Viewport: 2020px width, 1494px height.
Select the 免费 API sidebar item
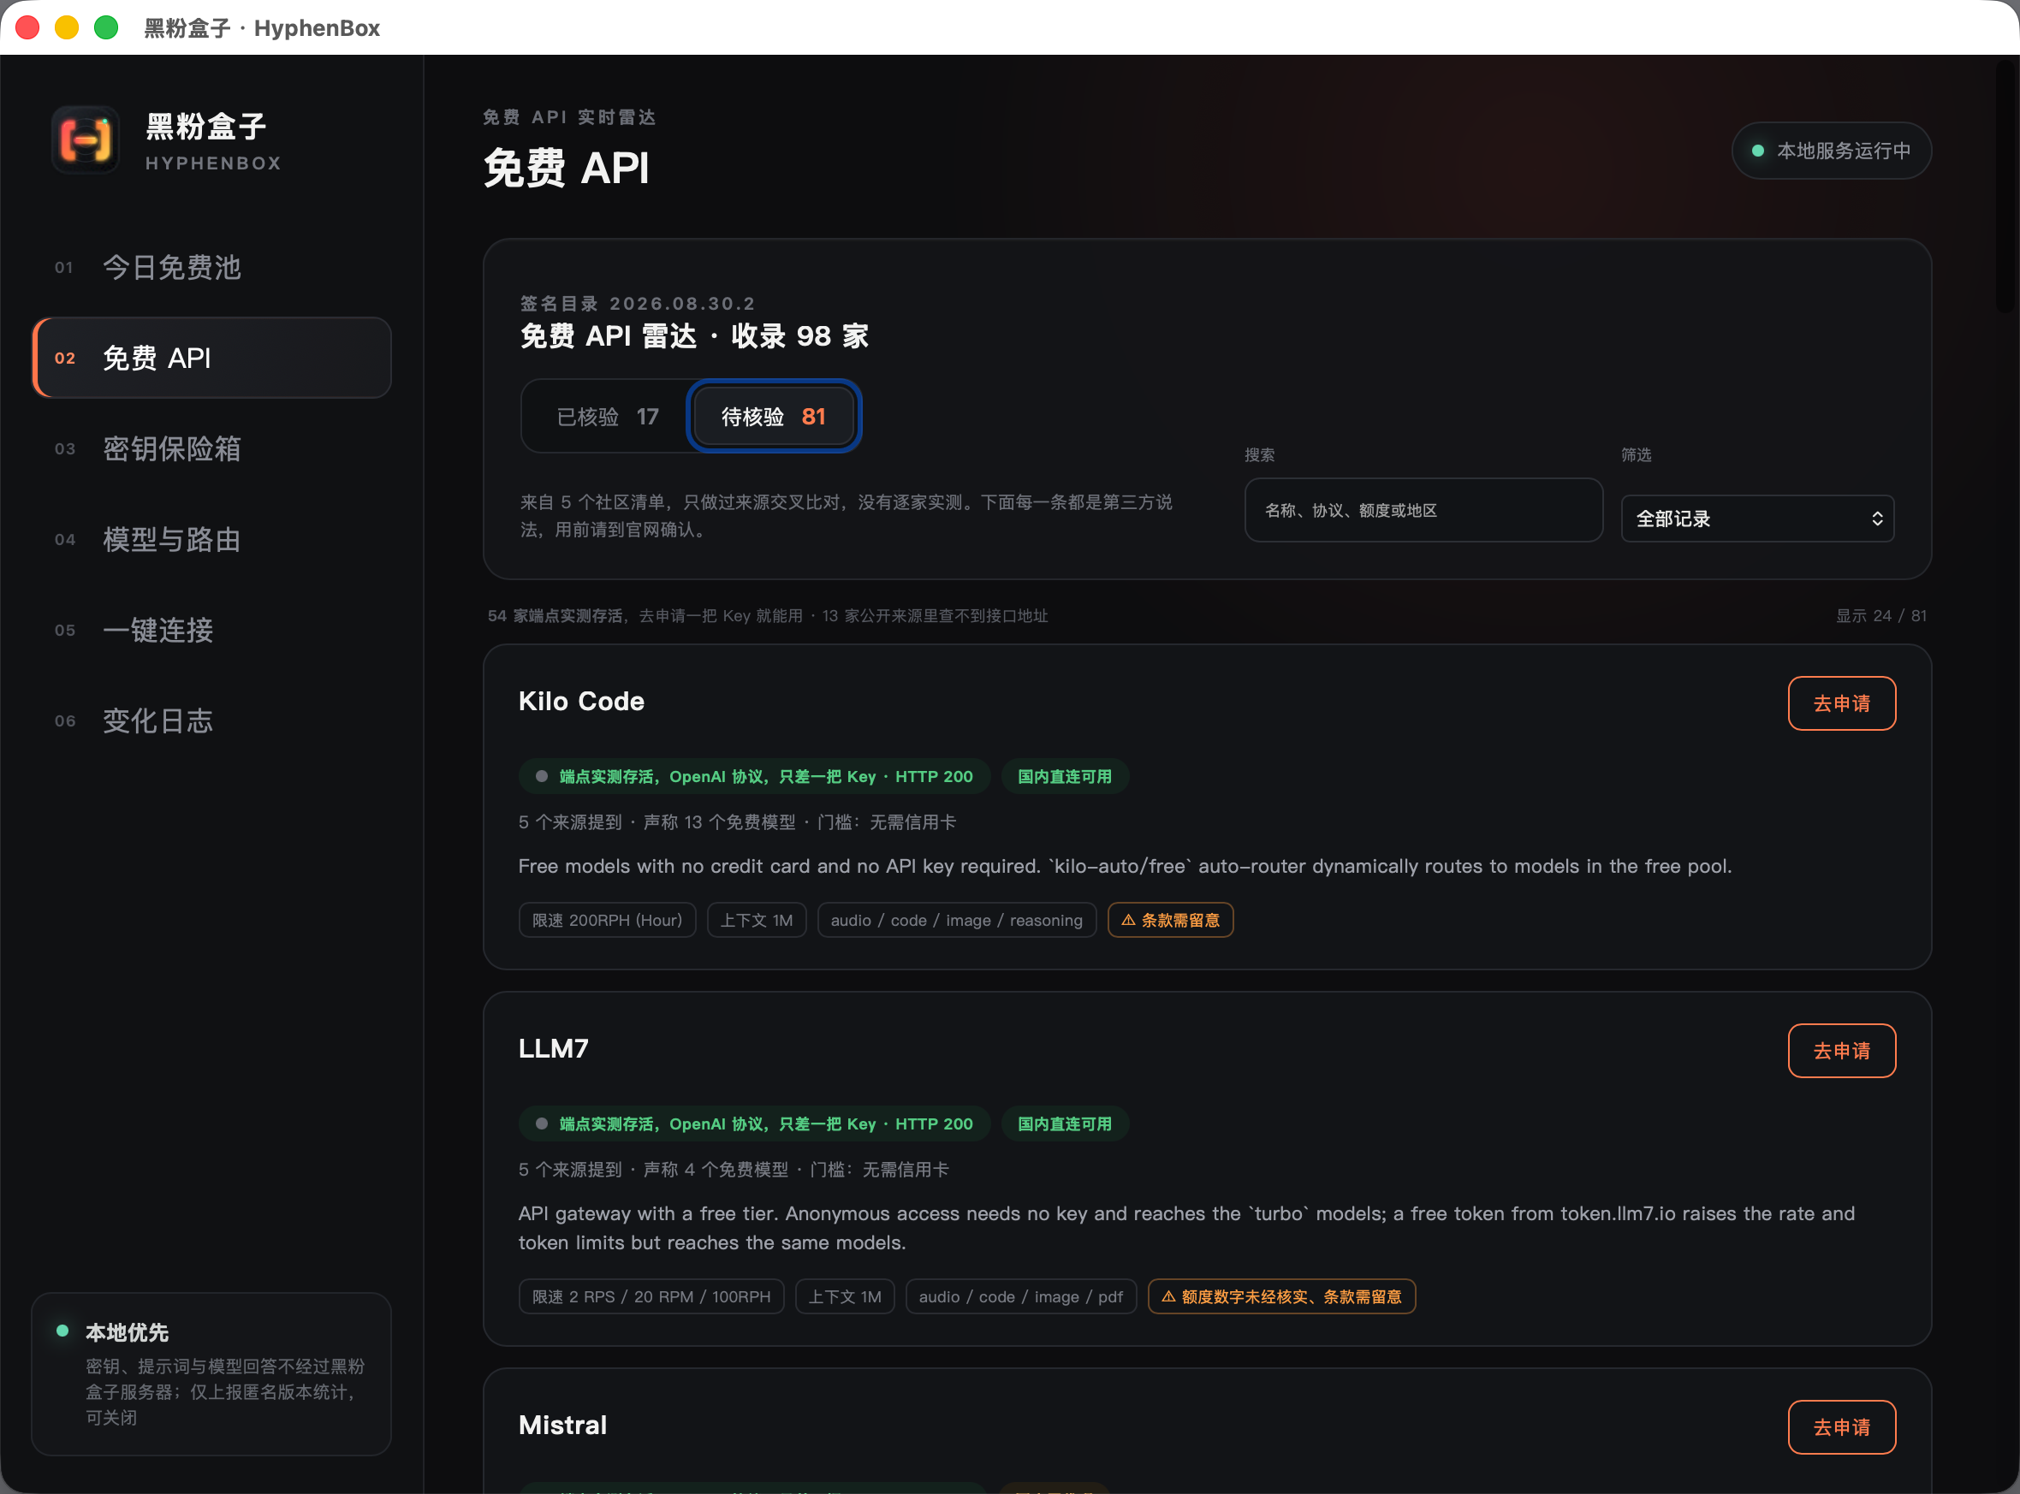pyautogui.click(x=211, y=359)
